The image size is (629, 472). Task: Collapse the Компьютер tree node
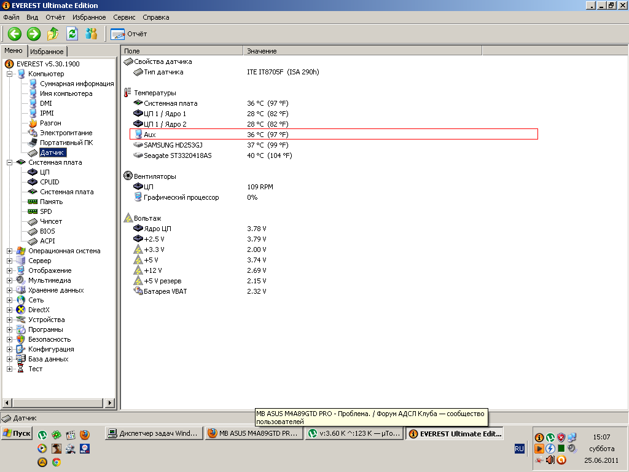click(10, 74)
